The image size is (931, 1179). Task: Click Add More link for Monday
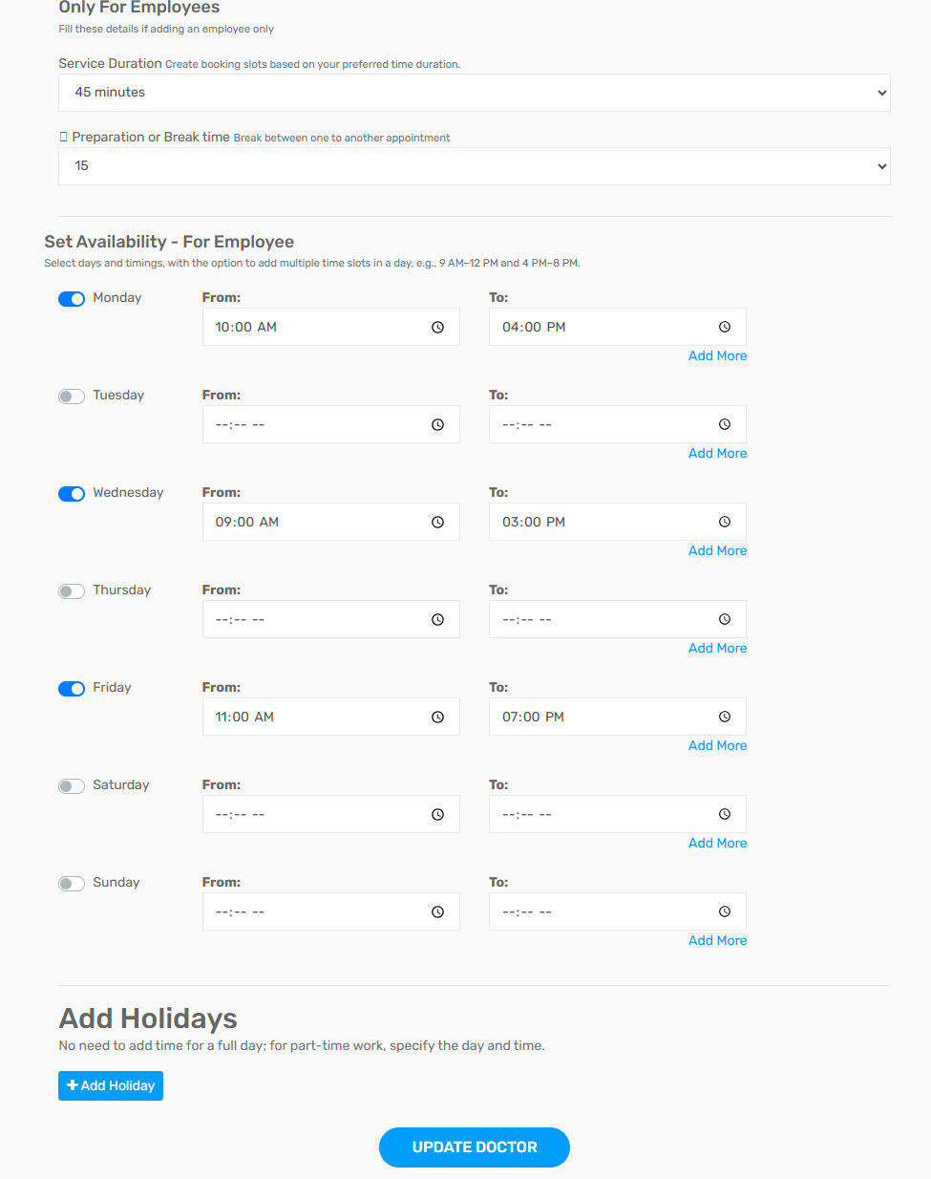(x=717, y=356)
